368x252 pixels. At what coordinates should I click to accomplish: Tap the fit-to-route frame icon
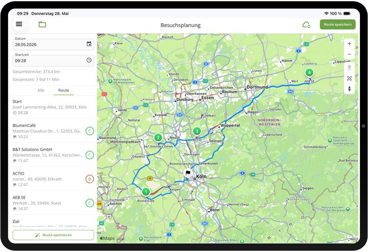349,78
